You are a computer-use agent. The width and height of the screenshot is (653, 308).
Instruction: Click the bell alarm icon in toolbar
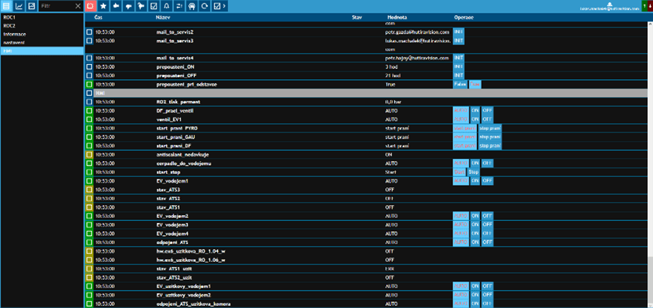[166, 6]
